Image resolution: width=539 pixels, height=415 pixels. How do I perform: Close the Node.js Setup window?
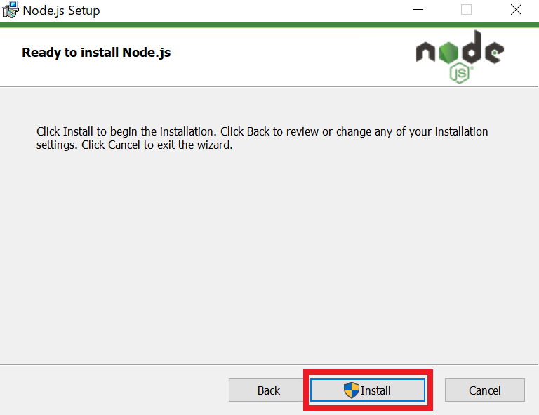[x=516, y=10]
